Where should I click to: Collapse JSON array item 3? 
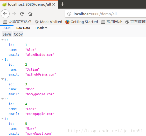point(3,99)
